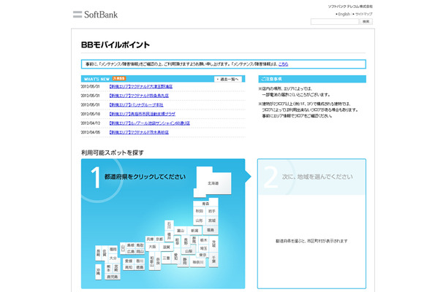Select 東京 prefecture tile

pyautogui.click(x=203, y=255)
